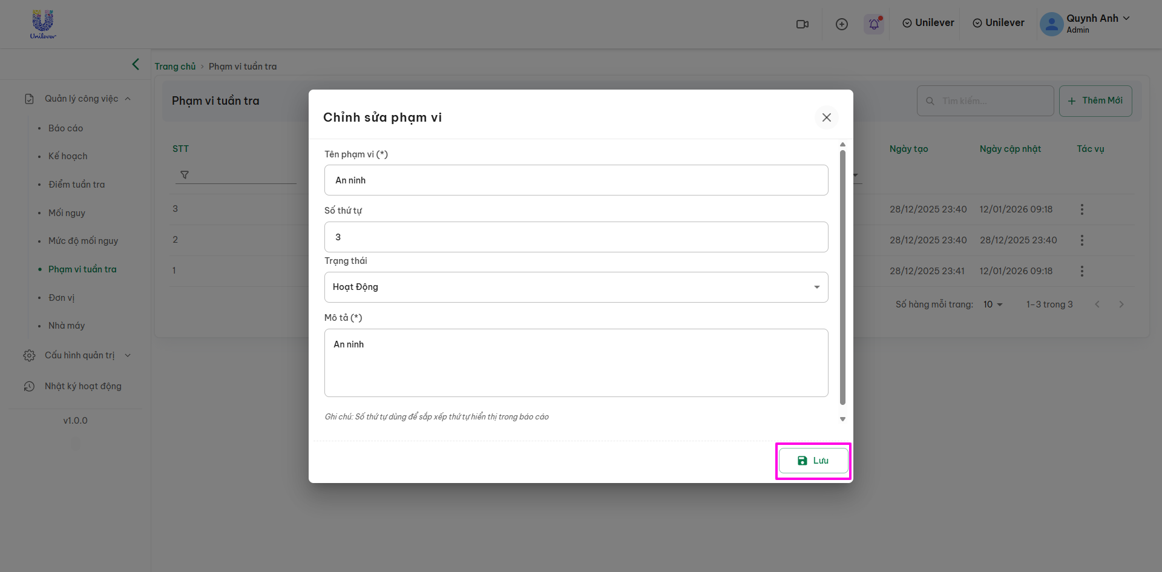Go to Điểm tuần tra menu item
The image size is (1162, 572).
pyautogui.click(x=77, y=185)
